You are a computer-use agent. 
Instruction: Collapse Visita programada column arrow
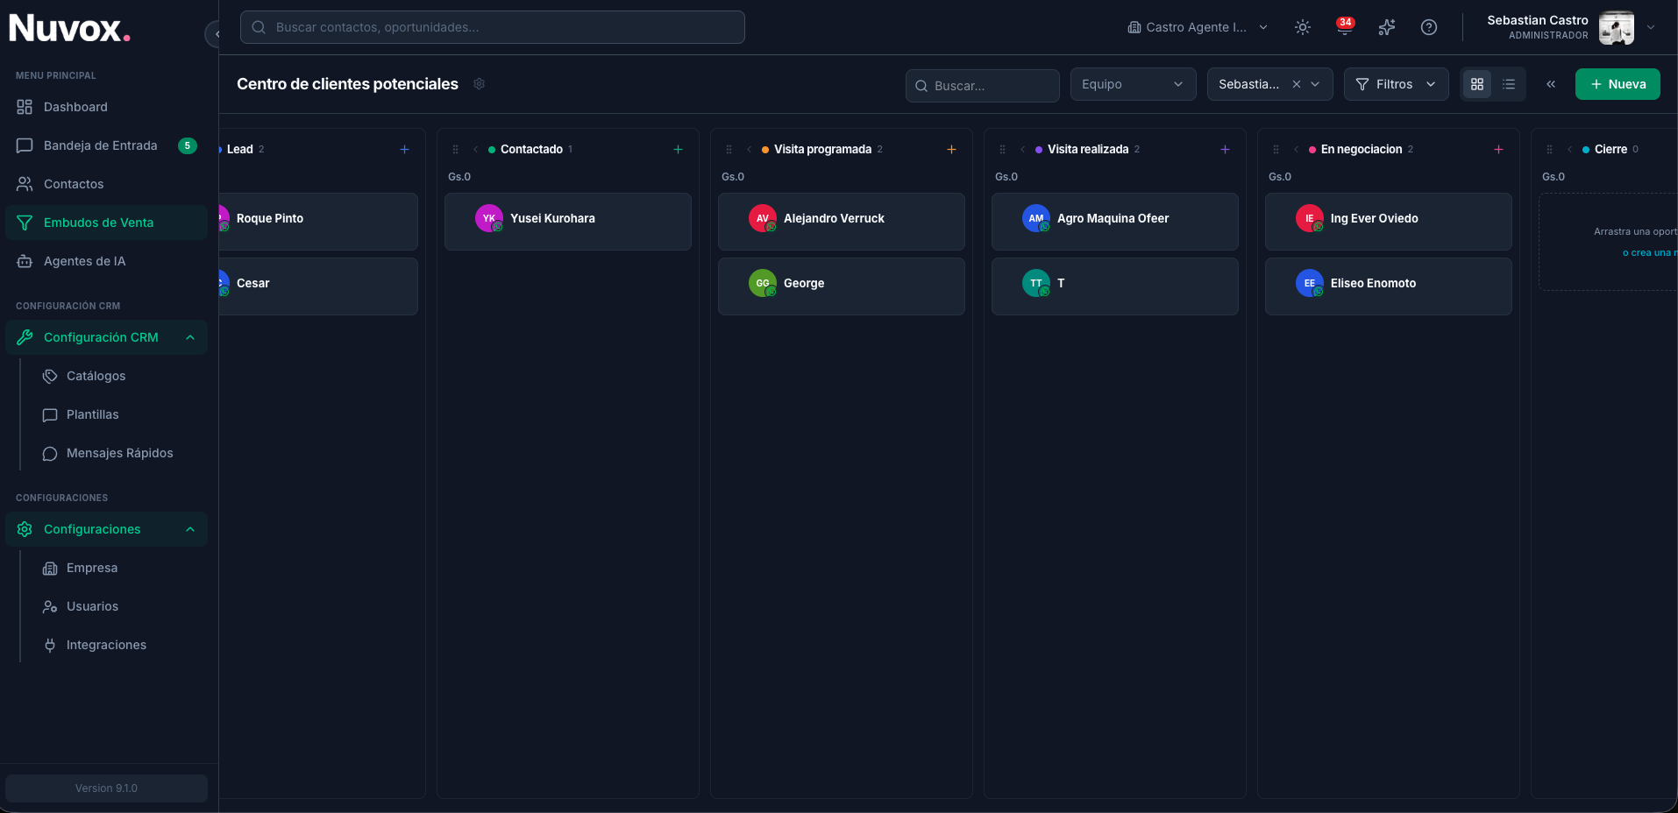[x=749, y=150]
